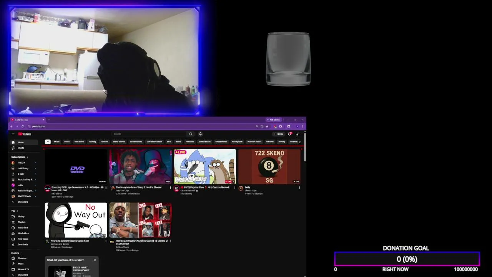The image size is (492, 277).
Task: Click Ask Gemini button in Chrome
Action: [x=274, y=120]
